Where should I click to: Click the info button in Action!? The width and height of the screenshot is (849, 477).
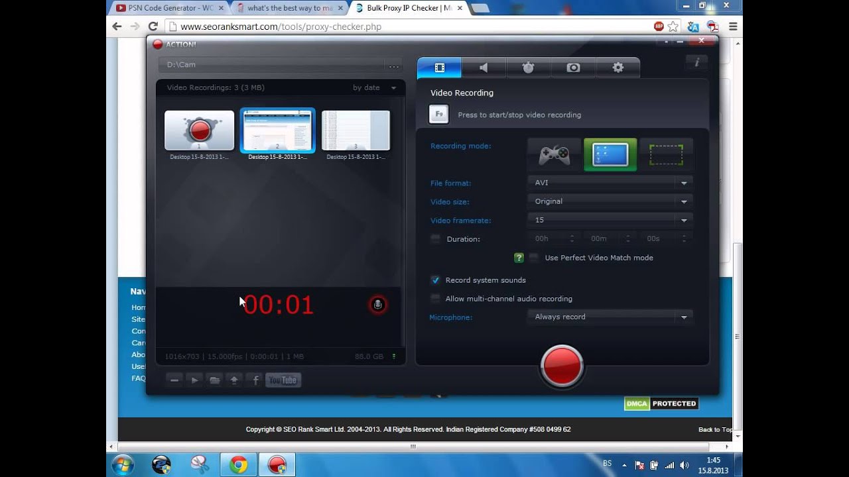tap(696, 62)
